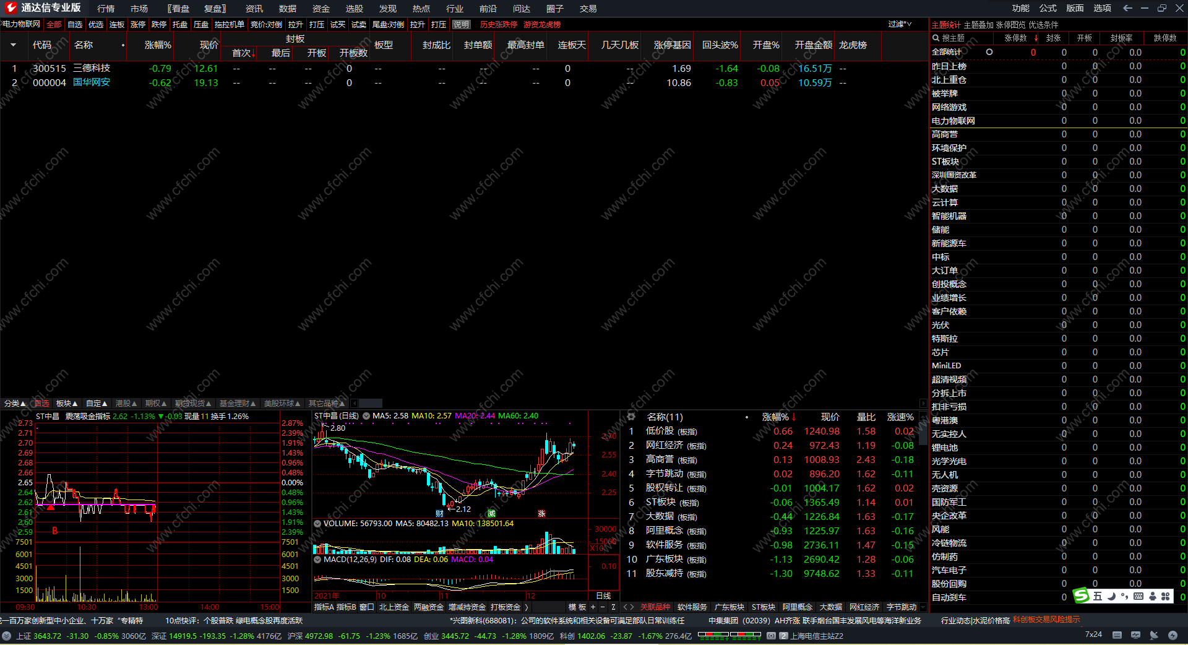Expand the 期权 options menu
Image resolution: width=1188 pixels, height=645 pixels.
pyautogui.click(x=156, y=404)
